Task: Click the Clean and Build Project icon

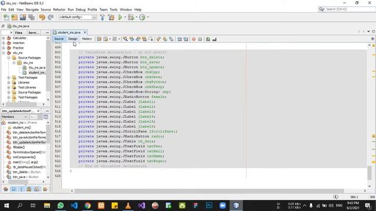Action: point(111,17)
